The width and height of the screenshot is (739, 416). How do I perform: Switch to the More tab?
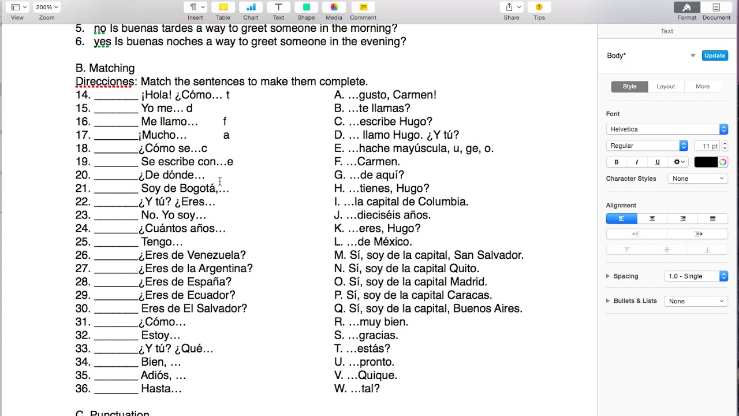(703, 87)
